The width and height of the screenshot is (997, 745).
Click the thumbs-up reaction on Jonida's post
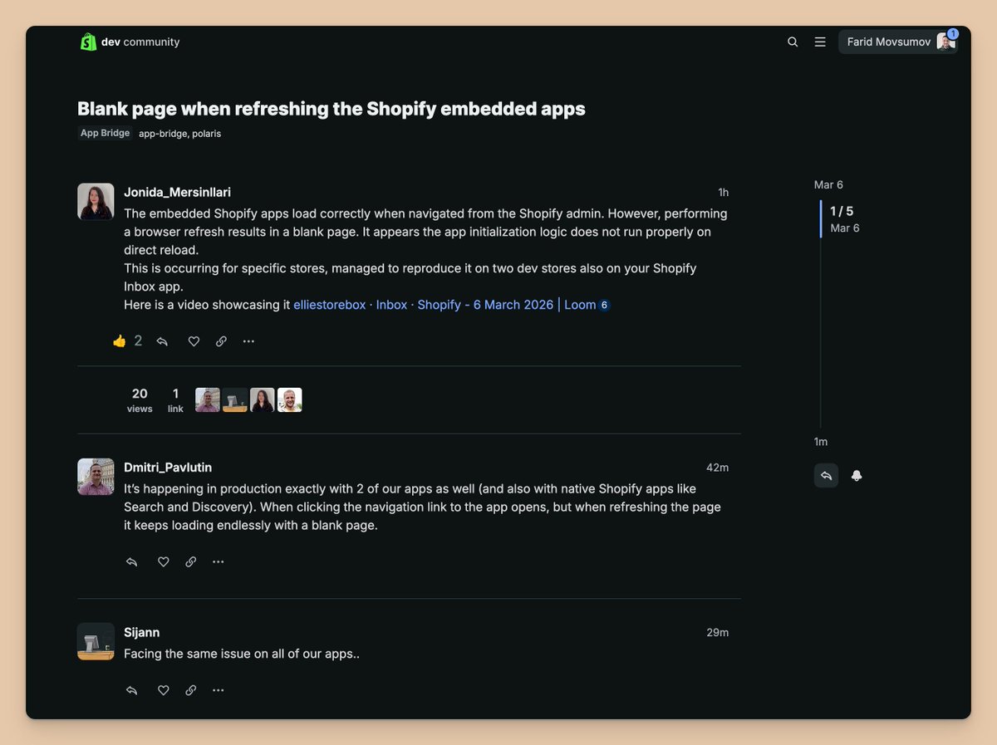[x=120, y=341]
